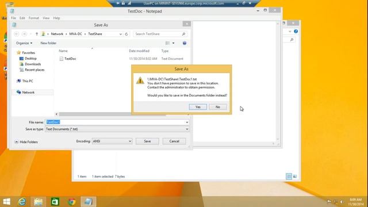368x207 pixels.
Task: Open the Help menu in Notepad
Action: [56, 18]
